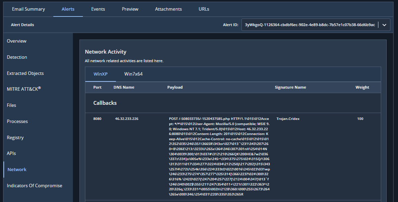
Task: Click the Alert Details label
Action: (22, 25)
